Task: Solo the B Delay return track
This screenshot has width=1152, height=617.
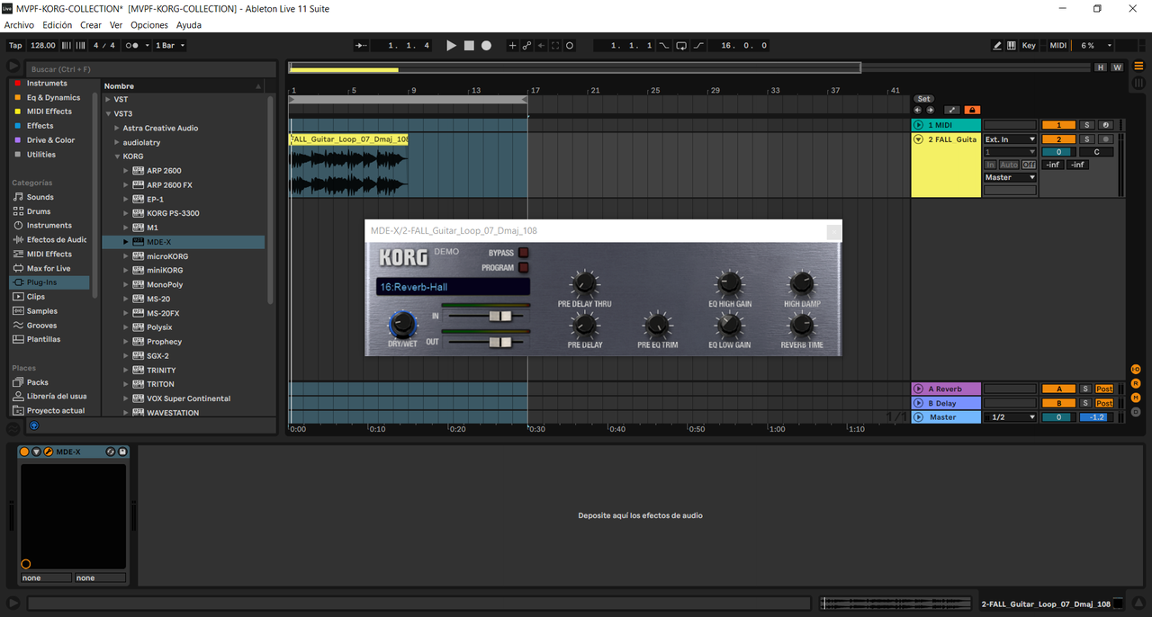Action: pos(1086,403)
